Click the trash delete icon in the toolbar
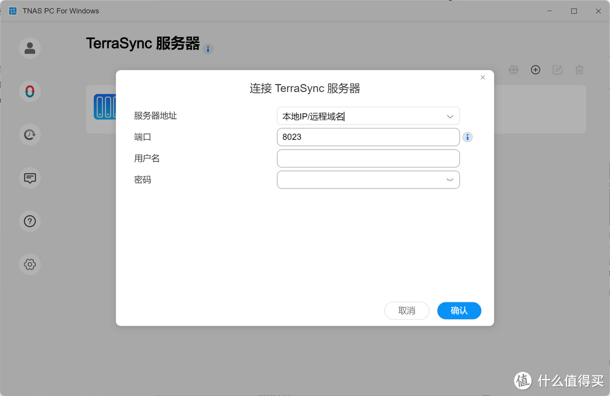Image resolution: width=610 pixels, height=396 pixels. [x=579, y=69]
